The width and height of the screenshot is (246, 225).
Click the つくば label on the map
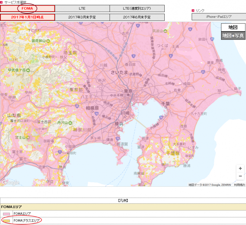point(162,46)
